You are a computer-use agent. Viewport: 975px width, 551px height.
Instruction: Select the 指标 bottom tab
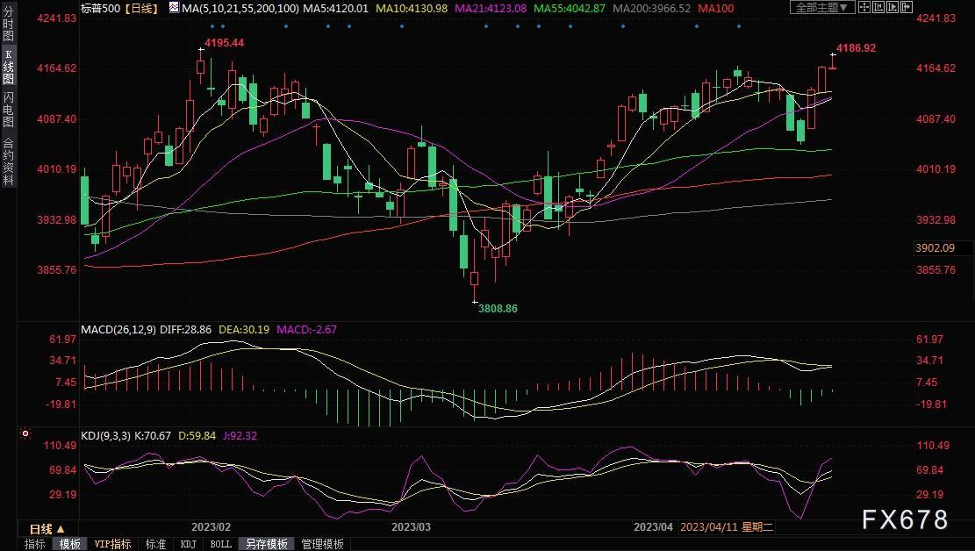pos(35,544)
